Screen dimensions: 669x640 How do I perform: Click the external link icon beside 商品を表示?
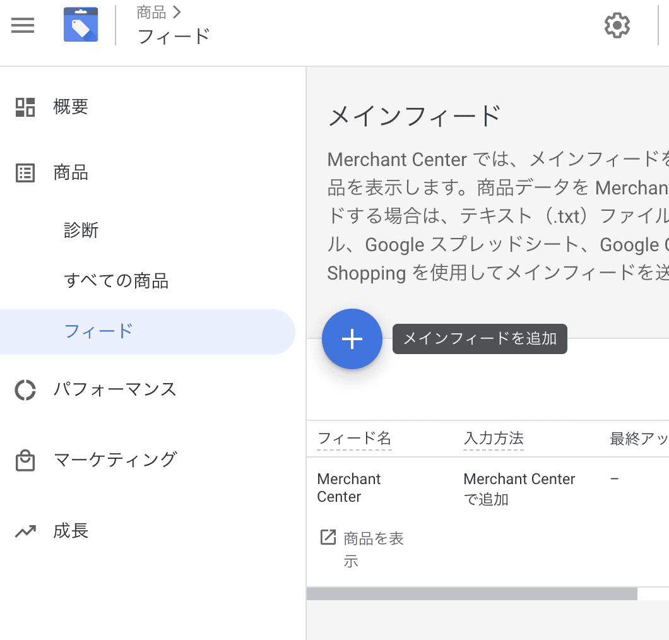[x=328, y=537]
